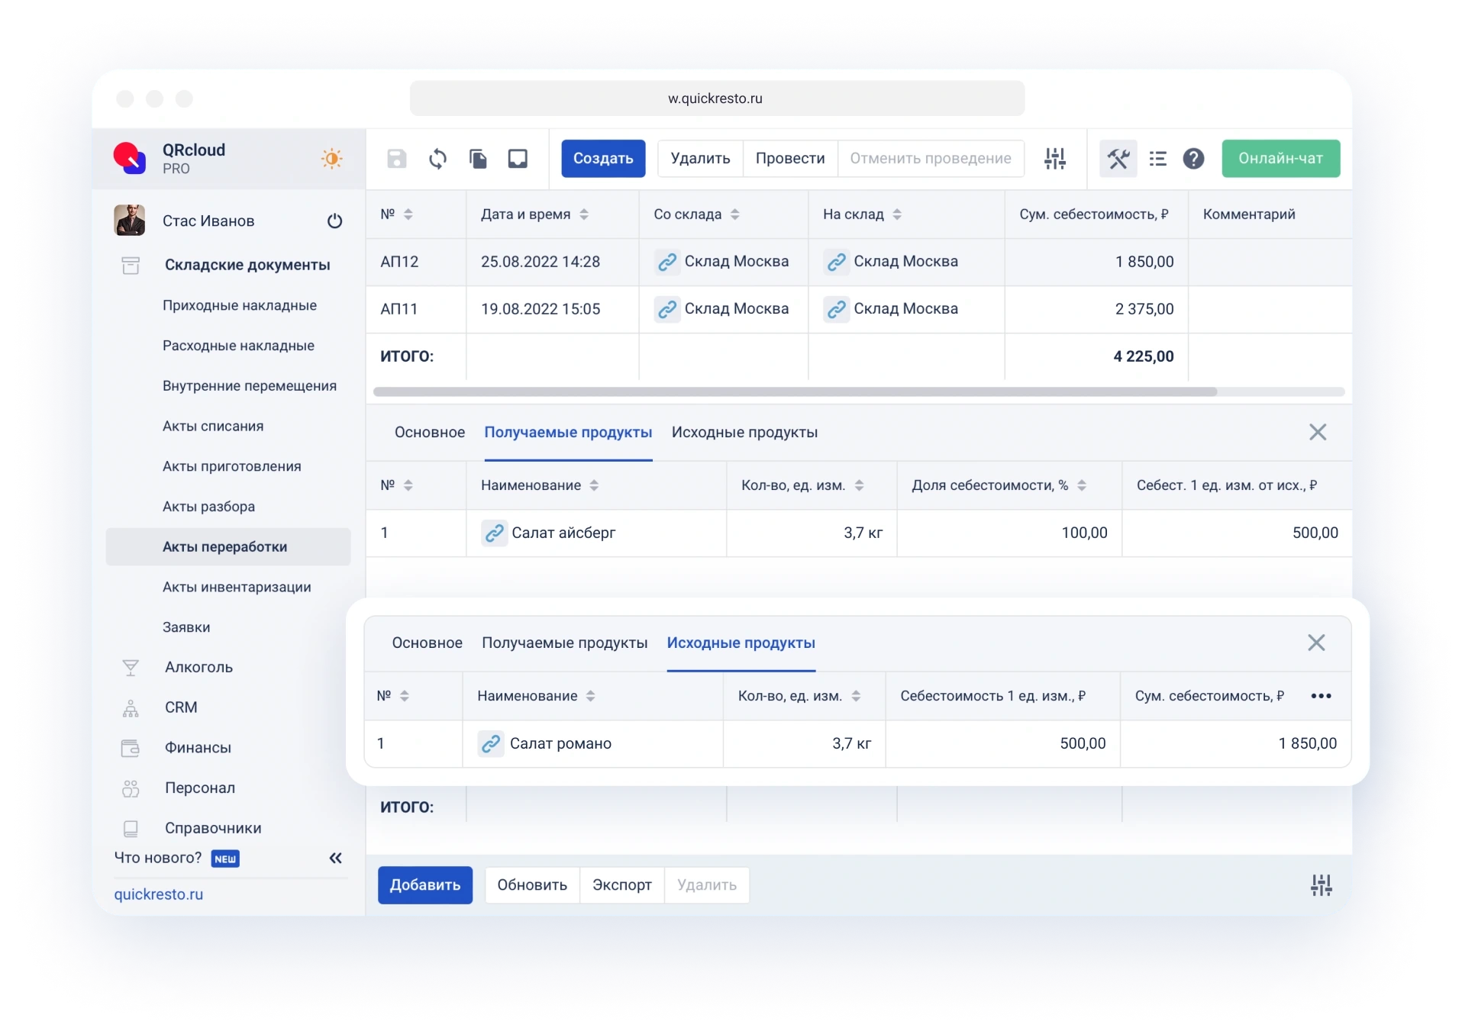This screenshot has width=1462, height=1031.
Task: Toggle sorting on the Дата и время column
Action: click(x=585, y=214)
